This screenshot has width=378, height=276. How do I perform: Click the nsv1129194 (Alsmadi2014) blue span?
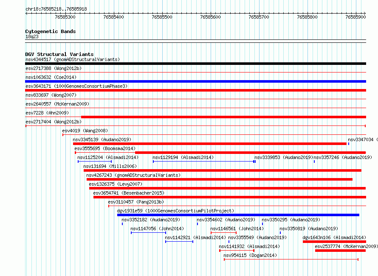(203, 162)
